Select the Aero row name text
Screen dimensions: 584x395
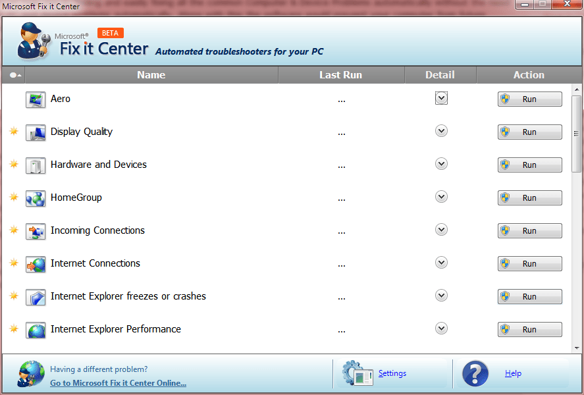pos(61,99)
